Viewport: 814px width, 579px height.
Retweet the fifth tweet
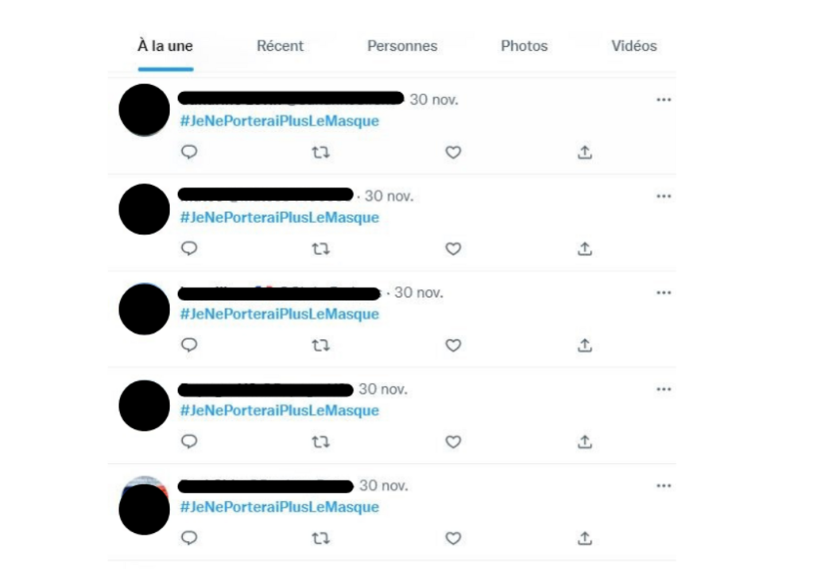point(320,538)
